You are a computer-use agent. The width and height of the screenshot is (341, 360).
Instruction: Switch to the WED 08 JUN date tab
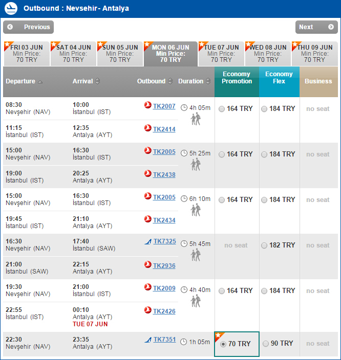(x=268, y=54)
